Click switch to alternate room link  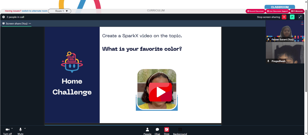[x=34, y=11]
